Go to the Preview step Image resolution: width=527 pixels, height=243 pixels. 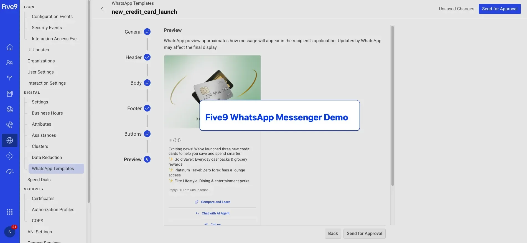click(133, 160)
